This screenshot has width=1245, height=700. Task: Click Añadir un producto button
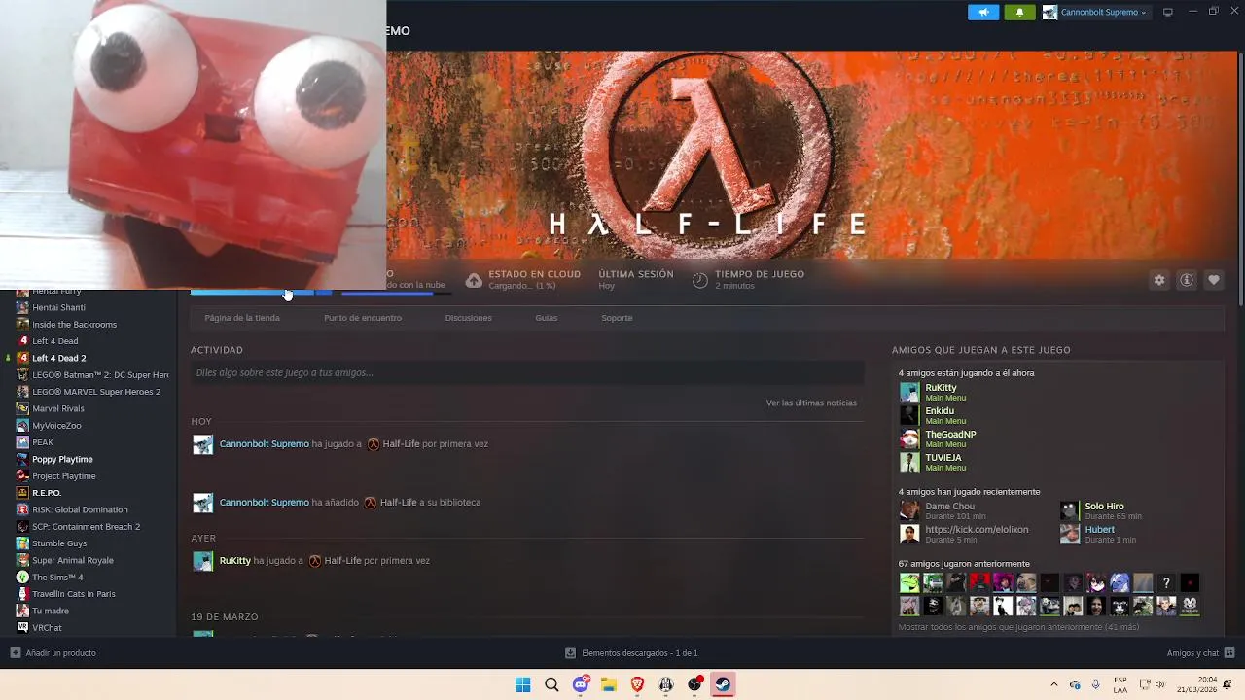[53, 653]
